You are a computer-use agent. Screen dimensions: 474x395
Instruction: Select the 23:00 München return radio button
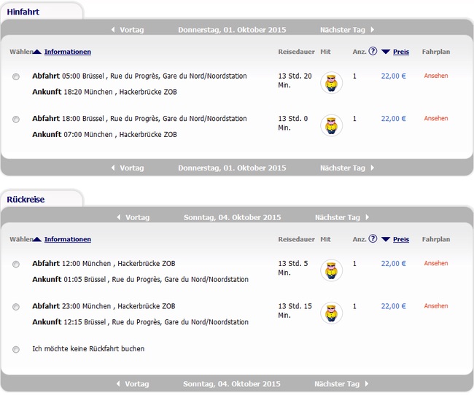point(16,307)
